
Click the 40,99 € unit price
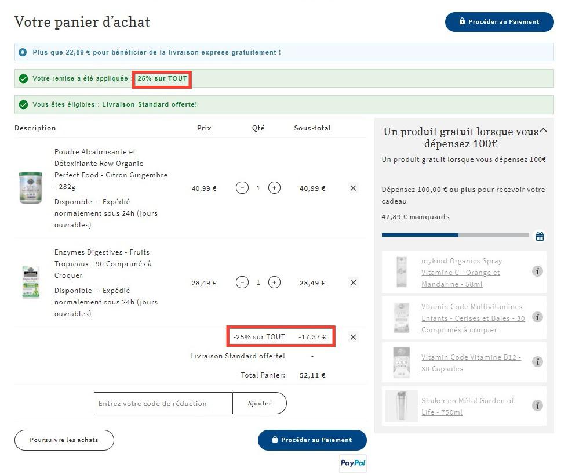pyautogui.click(x=204, y=188)
